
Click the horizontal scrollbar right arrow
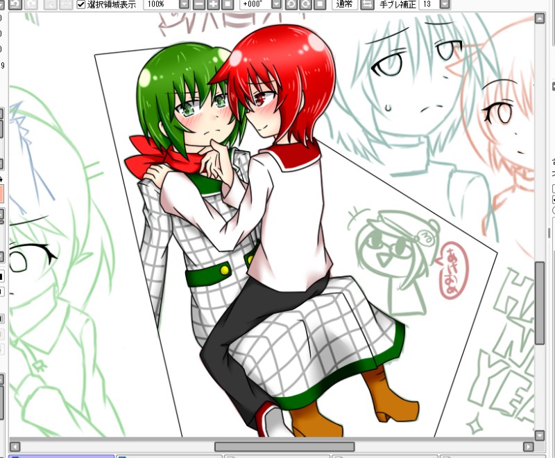pos(529,447)
